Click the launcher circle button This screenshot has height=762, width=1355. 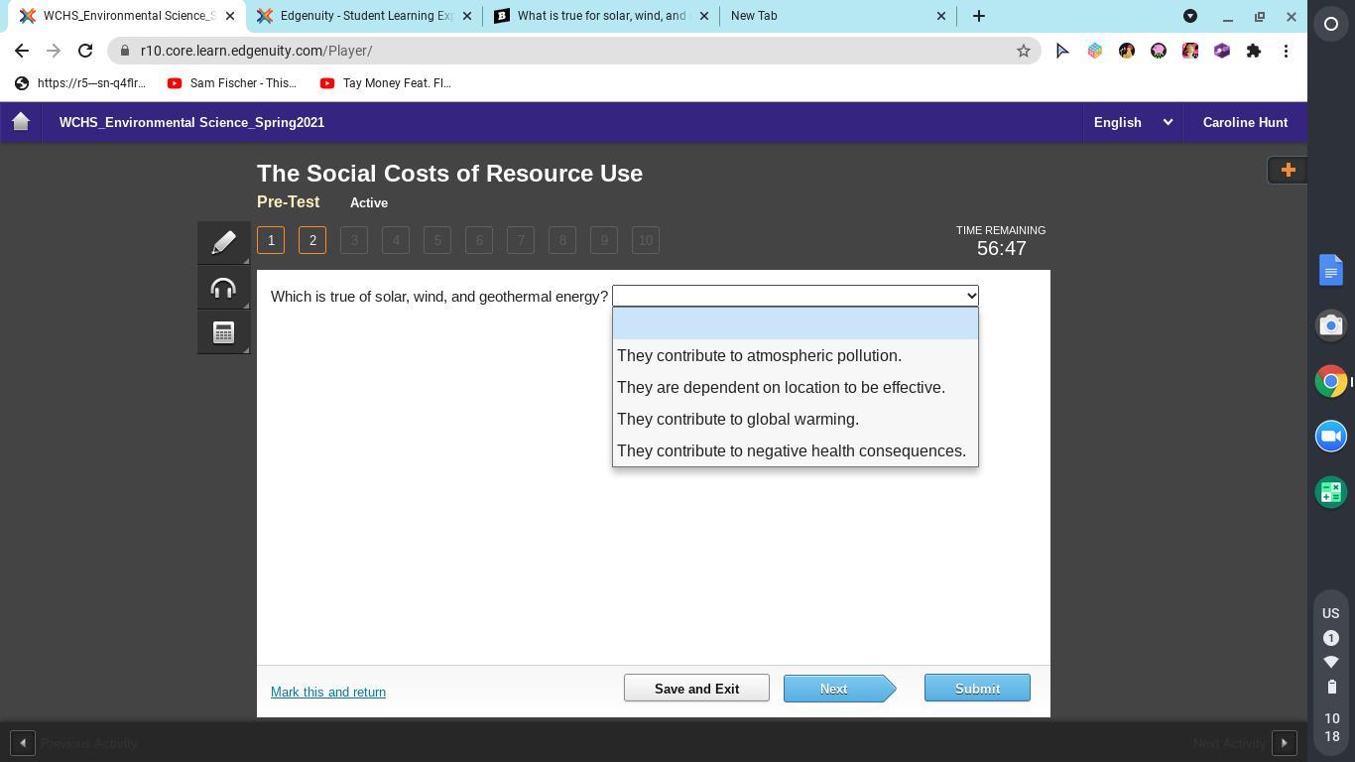coord(1331,24)
